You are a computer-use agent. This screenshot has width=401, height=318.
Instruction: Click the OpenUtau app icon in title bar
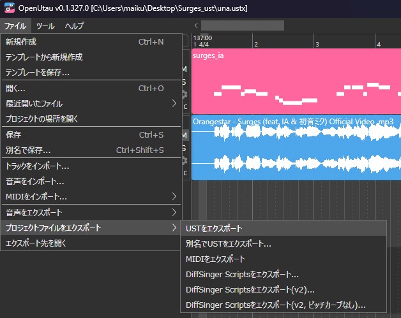[x=10, y=8]
